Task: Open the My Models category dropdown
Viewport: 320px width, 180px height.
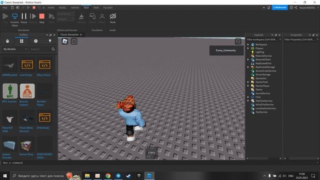Action: 15,49
